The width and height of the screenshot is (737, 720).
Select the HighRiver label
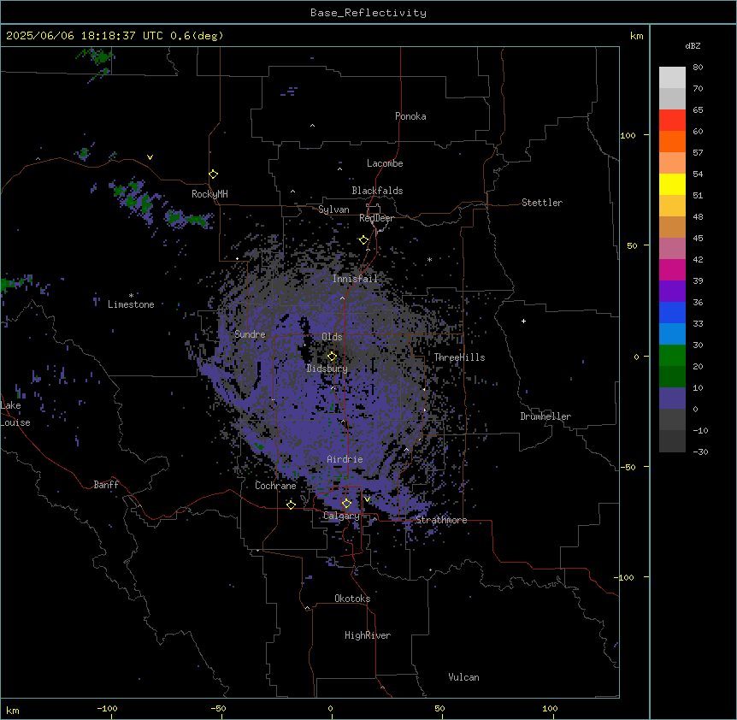[x=368, y=635]
